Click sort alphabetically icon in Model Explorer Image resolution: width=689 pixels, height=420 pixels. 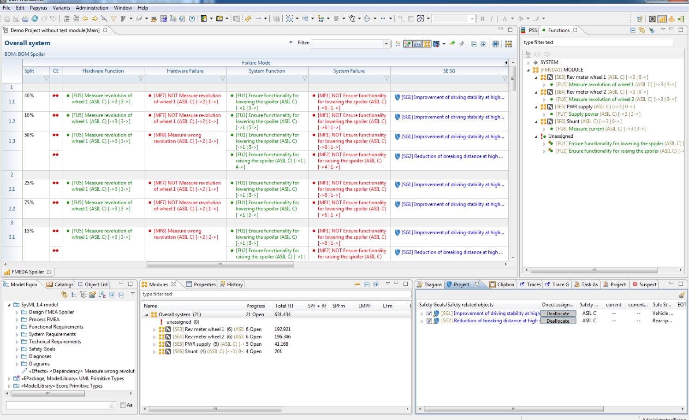102,295
